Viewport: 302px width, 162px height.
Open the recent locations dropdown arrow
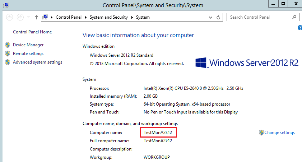pyautogui.click(x=28, y=17)
